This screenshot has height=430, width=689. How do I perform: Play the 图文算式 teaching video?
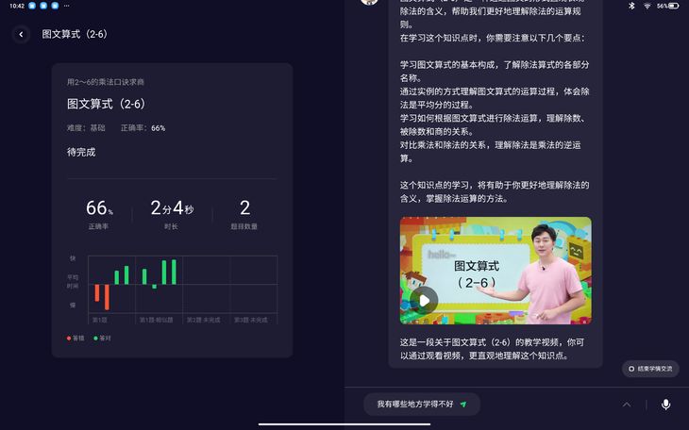424,300
